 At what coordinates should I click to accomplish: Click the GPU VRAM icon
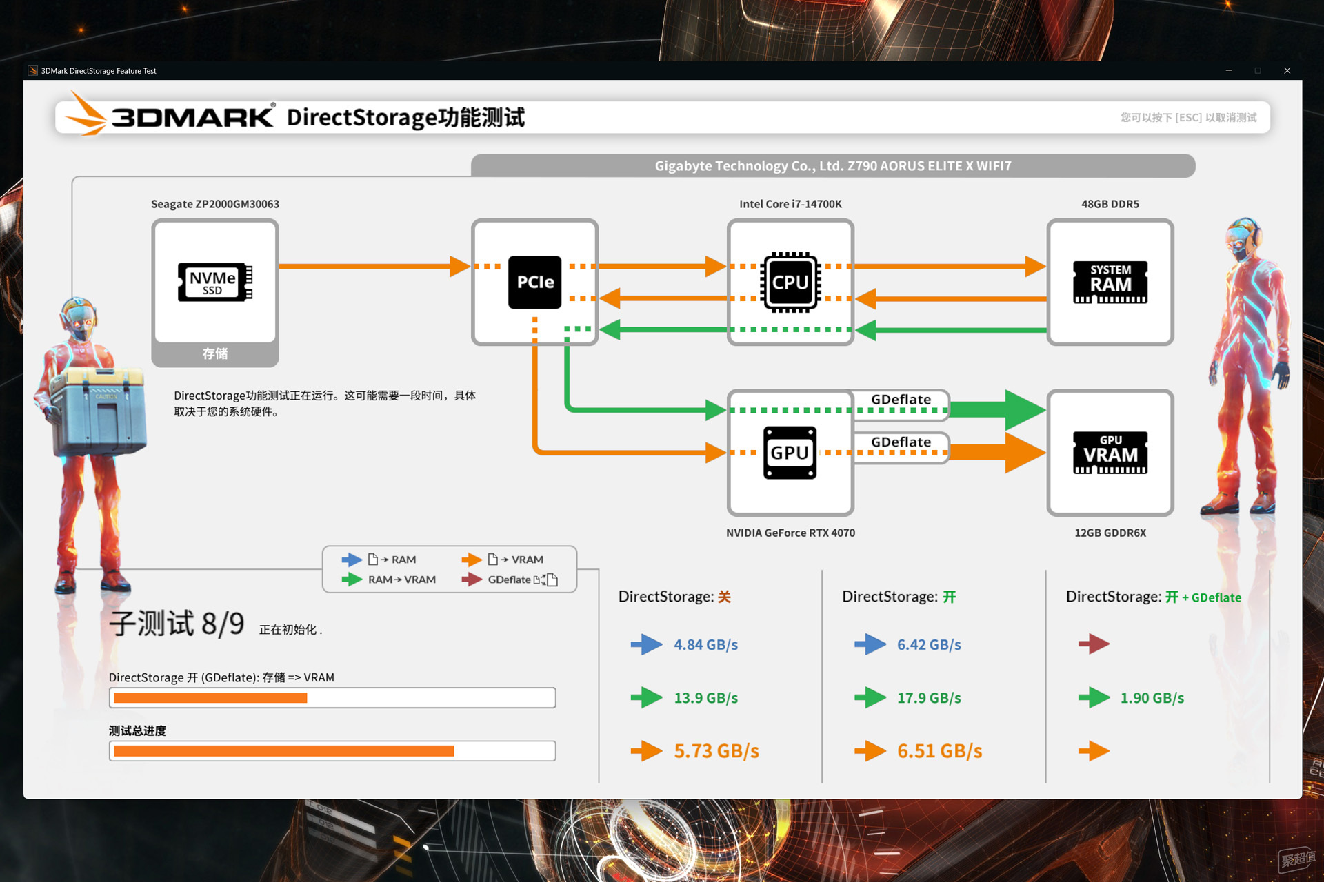(1110, 453)
